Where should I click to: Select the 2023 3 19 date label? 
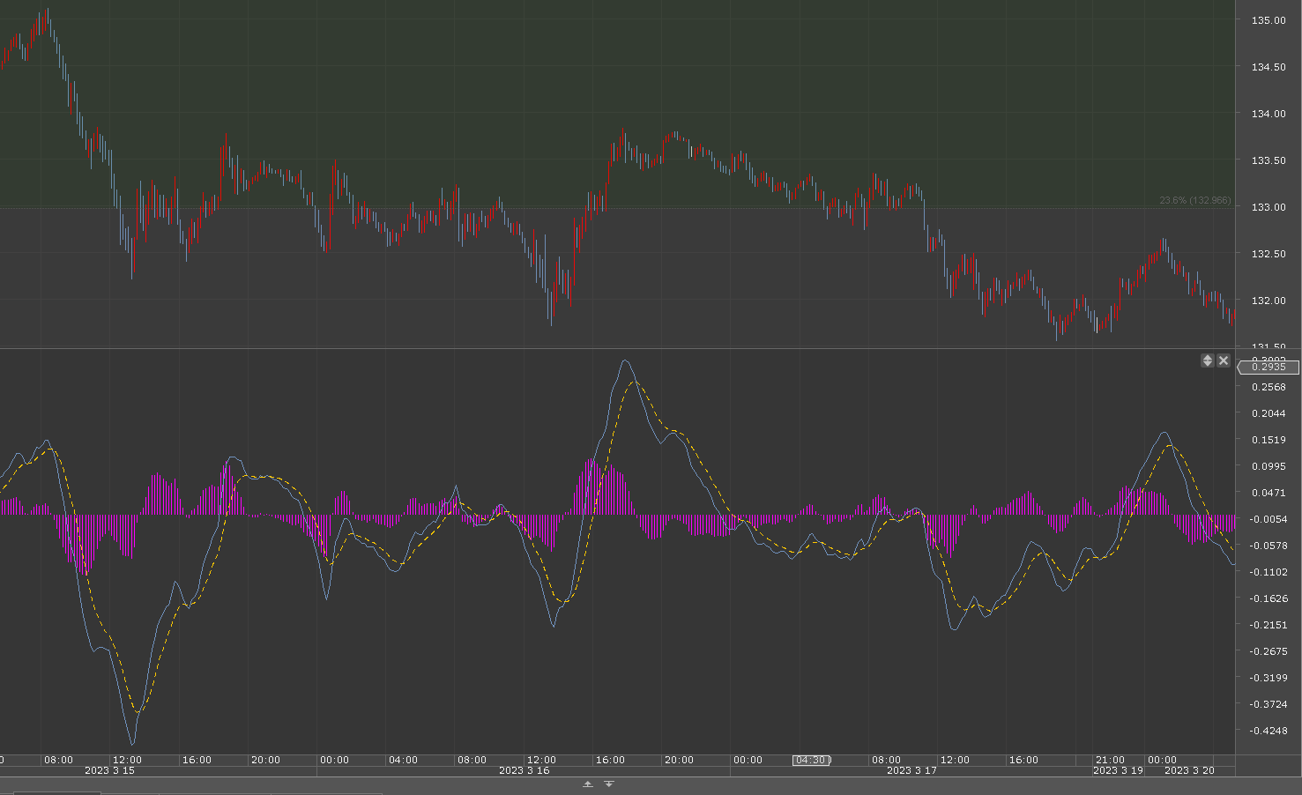[1118, 770]
